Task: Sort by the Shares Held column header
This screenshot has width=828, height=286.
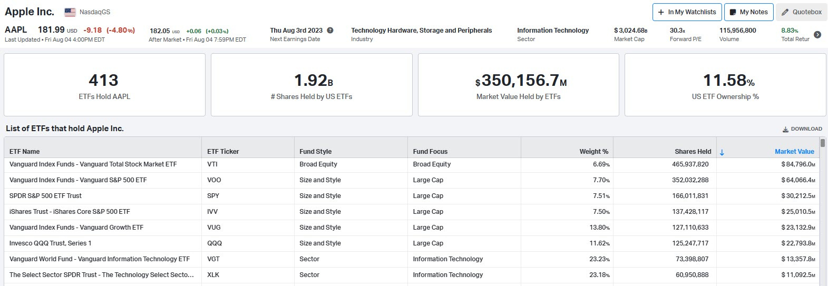Action: (693, 152)
